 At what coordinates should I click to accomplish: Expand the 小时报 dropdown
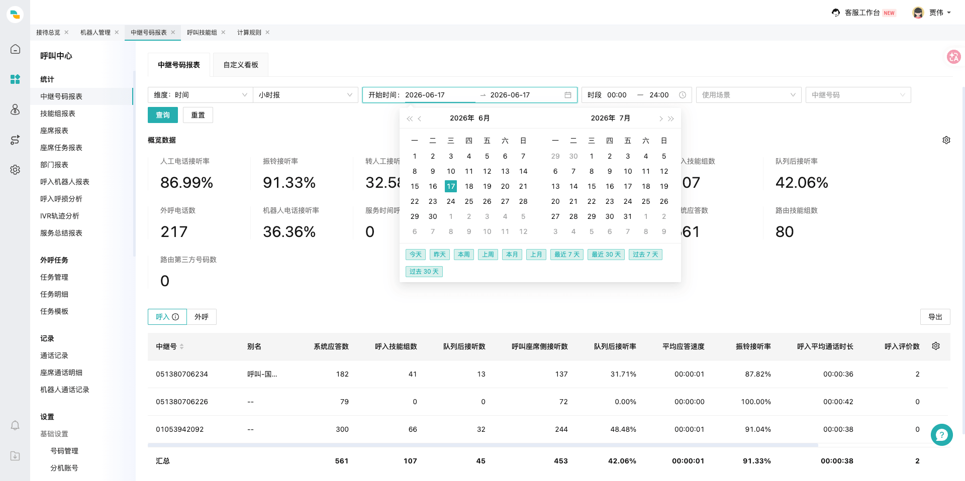click(x=305, y=95)
